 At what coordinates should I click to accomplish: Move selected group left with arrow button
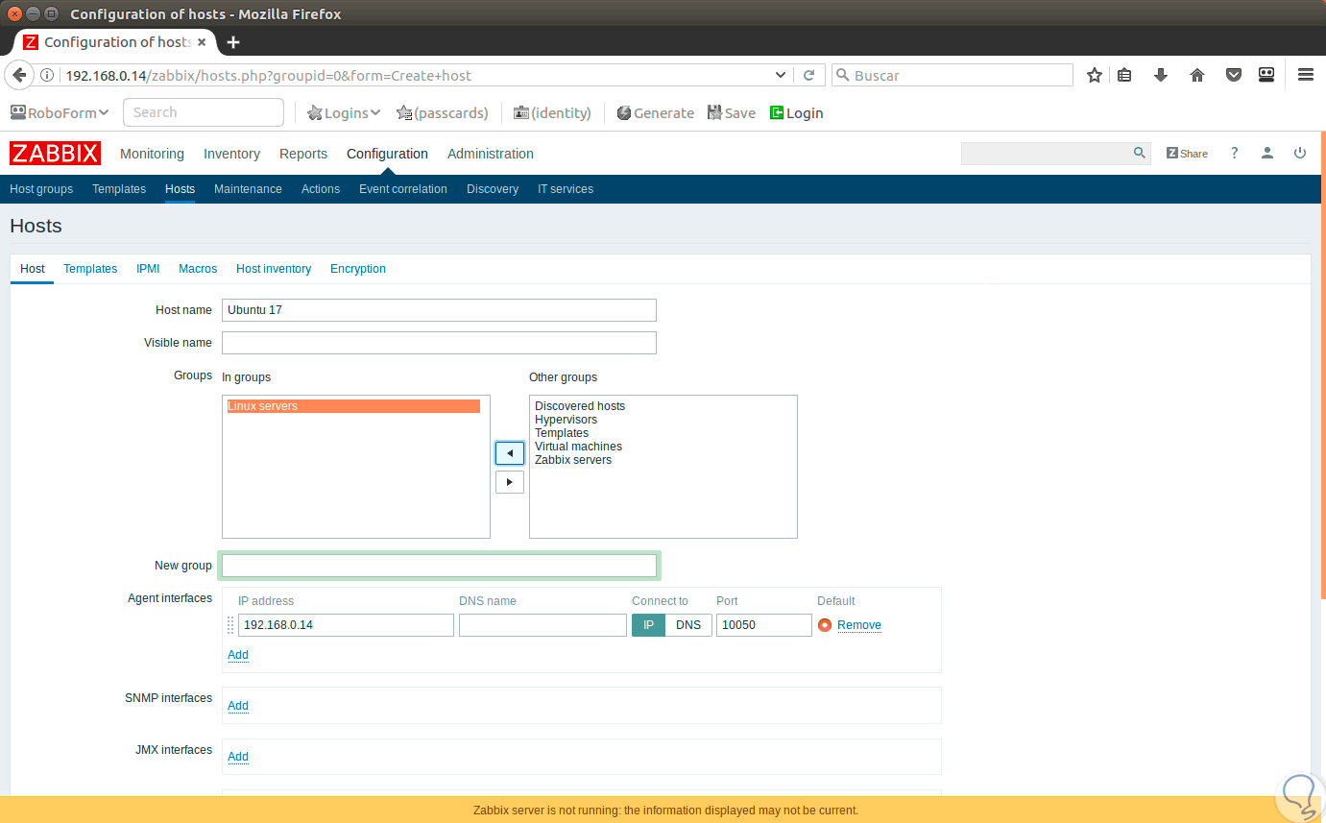(x=510, y=453)
